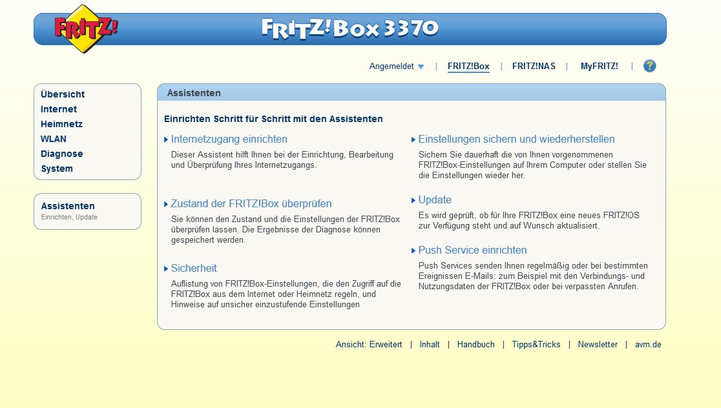Visit the avm.de link
The height and width of the screenshot is (408, 721).
pyautogui.click(x=648, y=345)
